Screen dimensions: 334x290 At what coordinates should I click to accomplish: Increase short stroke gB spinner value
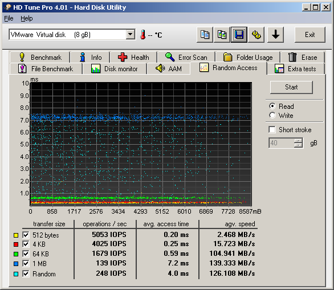pos(298,141)
